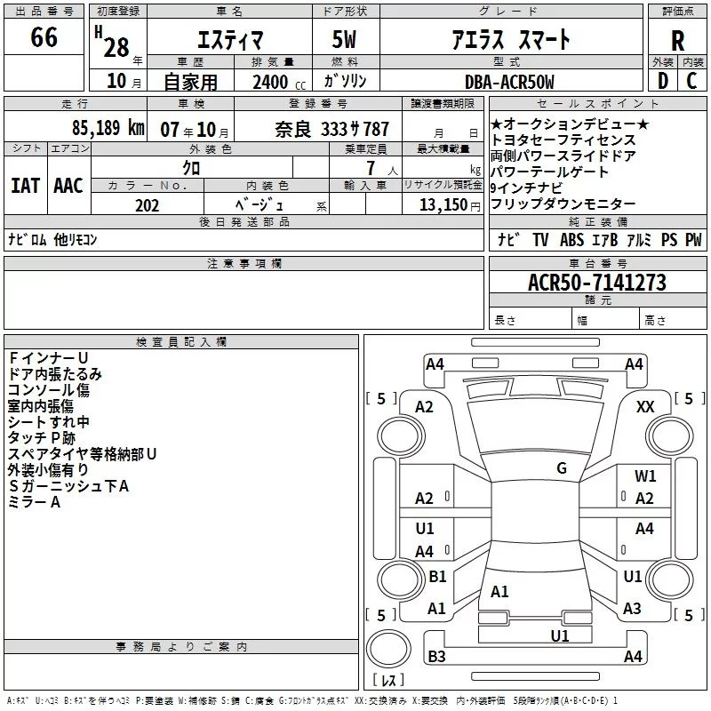Select the recycle deposit "13,150円"
711x711 pixels.
(450, 205)
